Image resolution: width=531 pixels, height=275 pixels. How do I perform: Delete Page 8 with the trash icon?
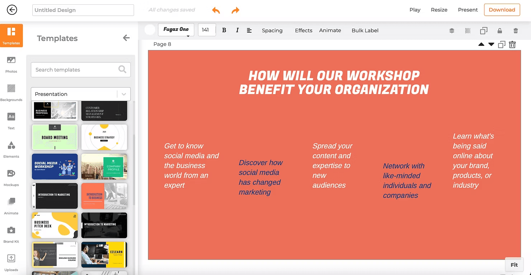[512, 45]
